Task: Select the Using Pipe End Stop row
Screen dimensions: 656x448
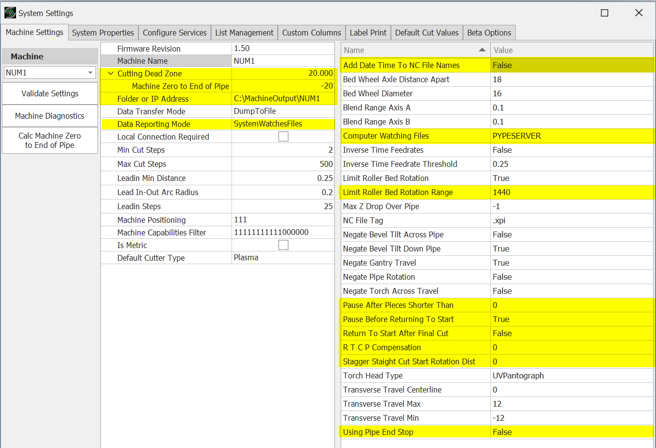Action: 497,432
